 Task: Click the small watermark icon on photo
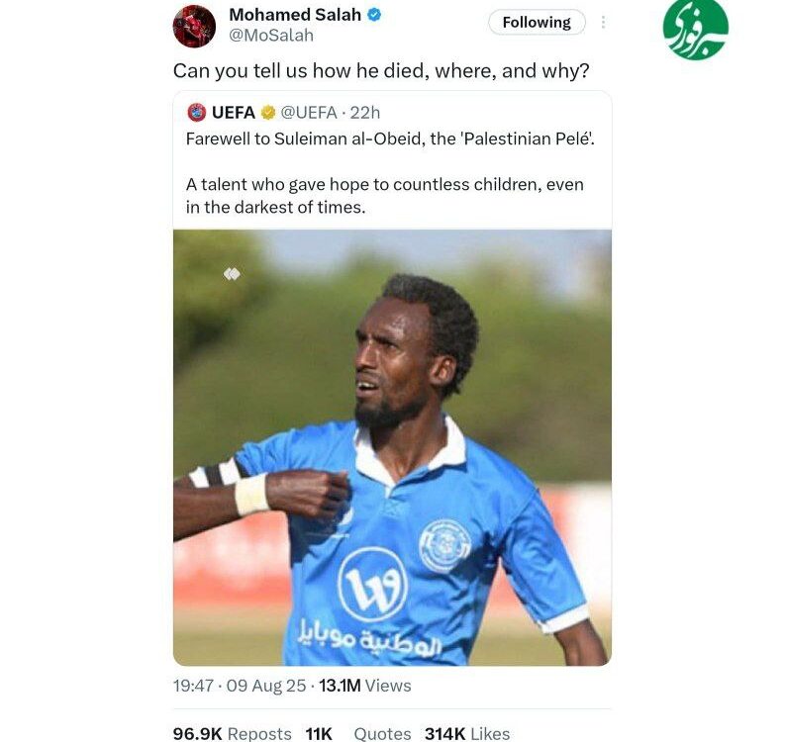point(232,274)
